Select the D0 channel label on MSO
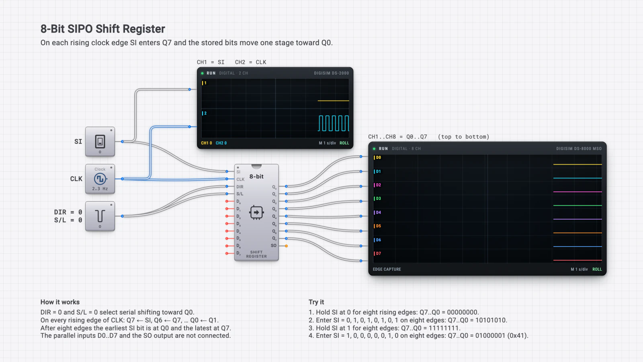 [x=377, y=158]
